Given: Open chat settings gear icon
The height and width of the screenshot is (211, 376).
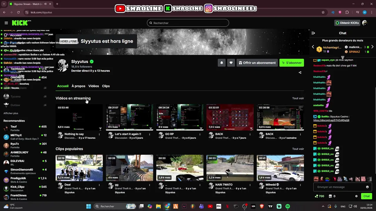Looking at the screenshot, I should [x=356, y=196].
